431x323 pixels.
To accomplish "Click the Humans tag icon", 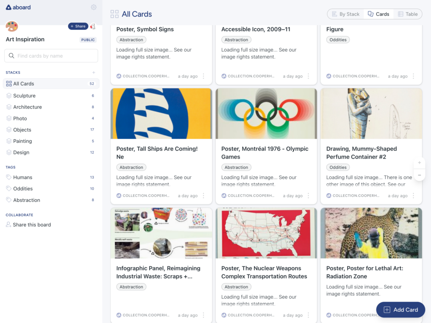I will 9,177.
